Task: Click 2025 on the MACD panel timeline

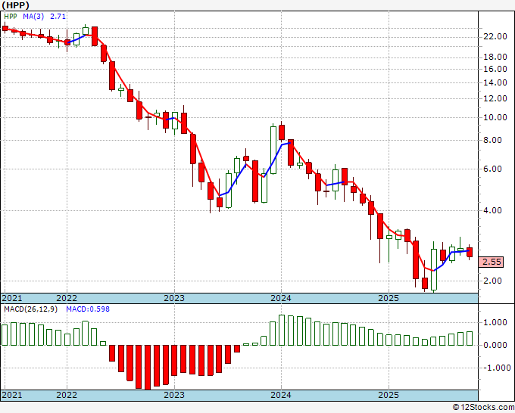Action: click(x=389, y=395)
